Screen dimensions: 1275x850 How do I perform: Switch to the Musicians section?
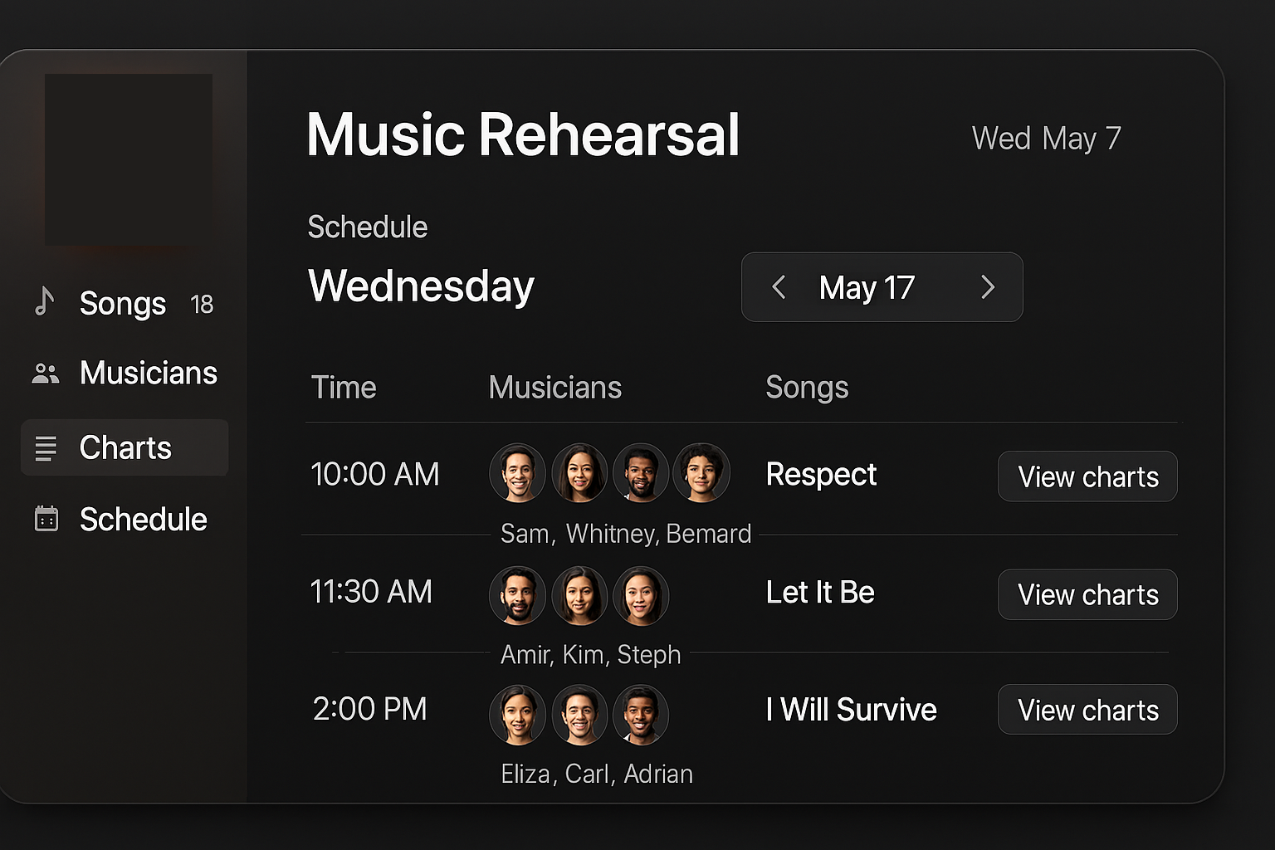(148, 373)
